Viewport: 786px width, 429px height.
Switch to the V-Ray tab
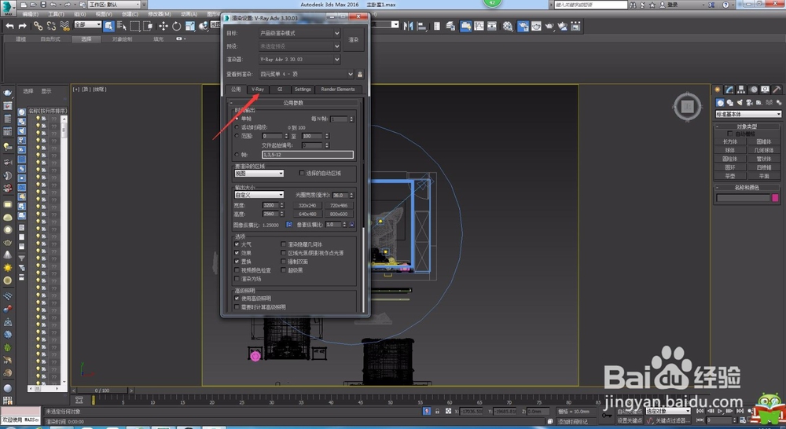258,90
